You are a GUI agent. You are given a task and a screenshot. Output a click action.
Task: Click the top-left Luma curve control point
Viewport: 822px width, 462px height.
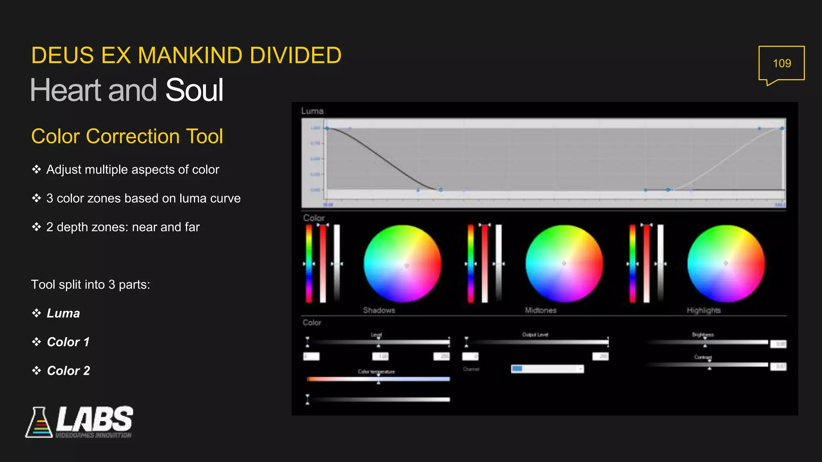pyautogui.click(x=327, y=128)
